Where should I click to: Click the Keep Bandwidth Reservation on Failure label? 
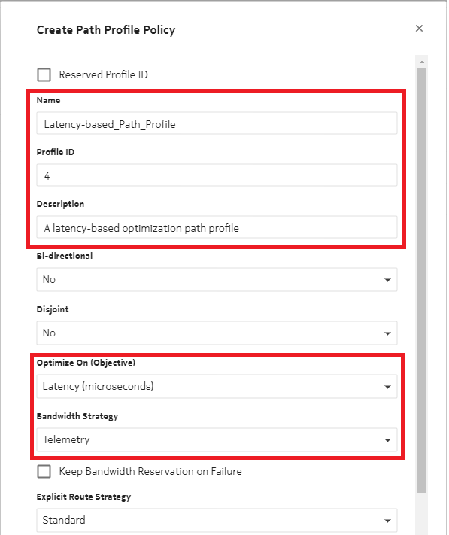(x=150, y=471)
